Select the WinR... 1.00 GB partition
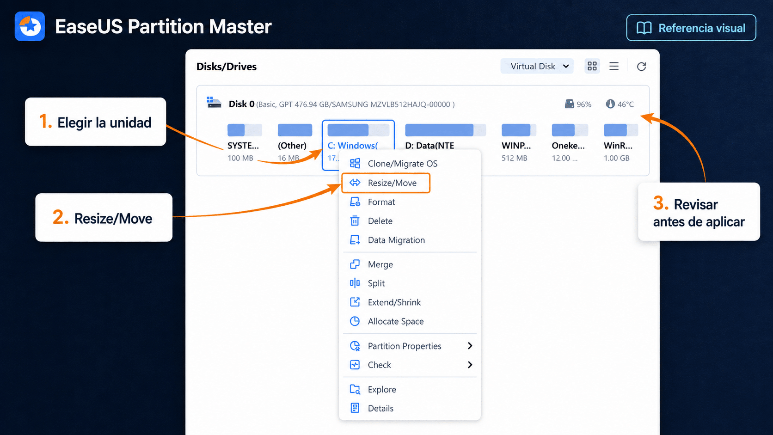773x435 pixels. pos(620,143)
